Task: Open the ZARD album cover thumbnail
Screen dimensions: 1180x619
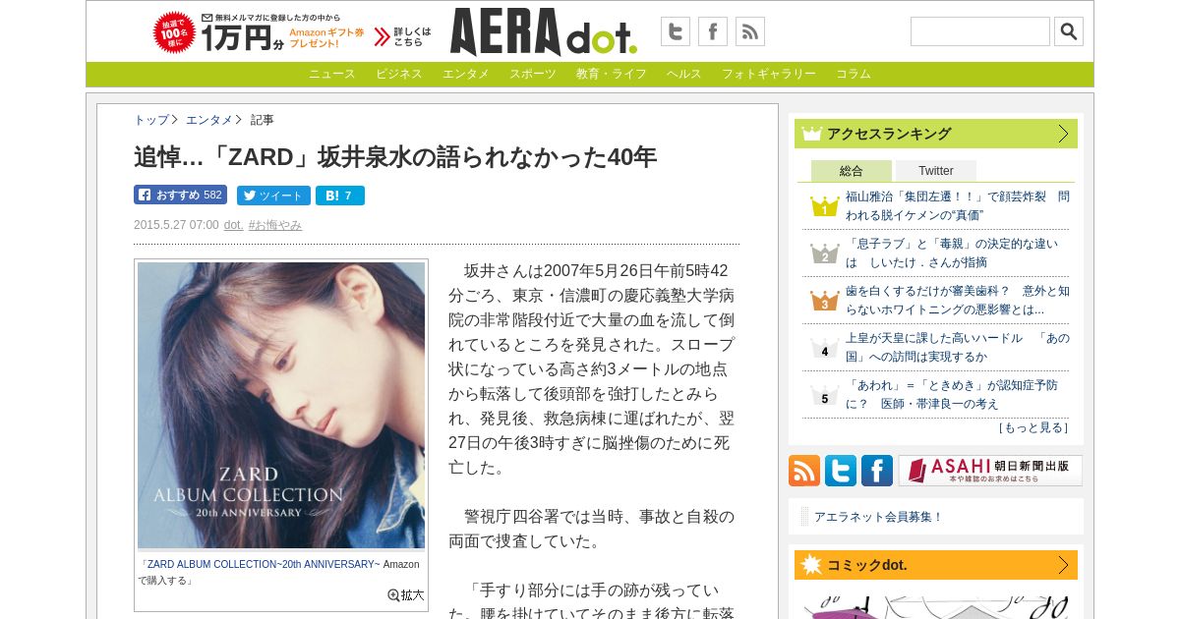Action: pos(281,405)
